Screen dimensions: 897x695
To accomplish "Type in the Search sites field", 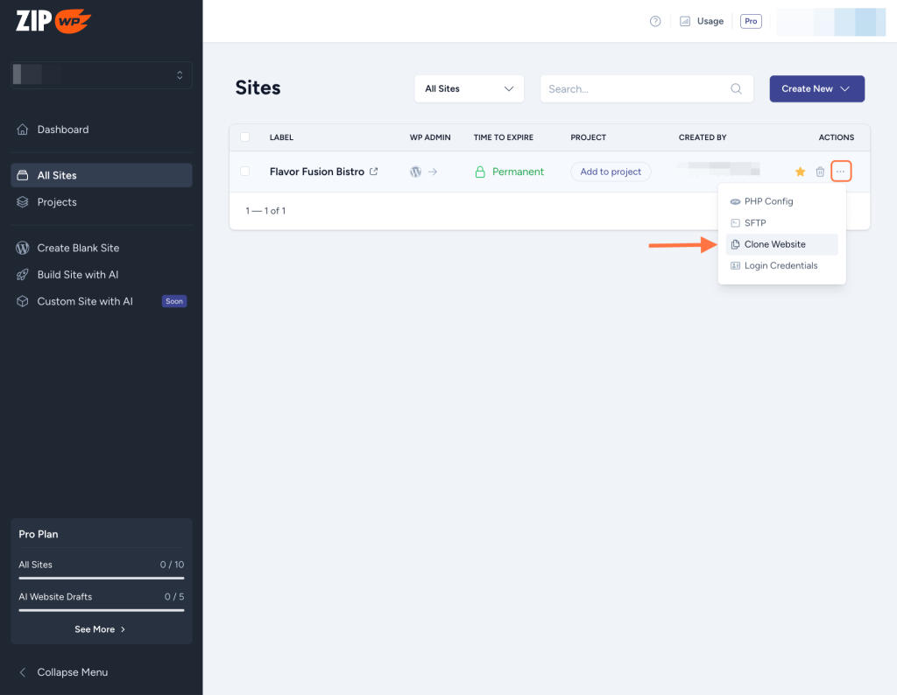I will point(631,88).
